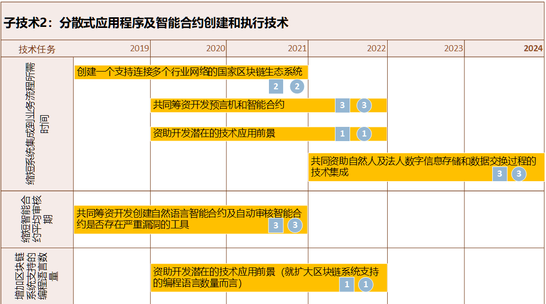Select bar 共同筹资开发创建自然语言智能合约 tool
Viewport: 546px width, 304px height.
pos(191,219)
